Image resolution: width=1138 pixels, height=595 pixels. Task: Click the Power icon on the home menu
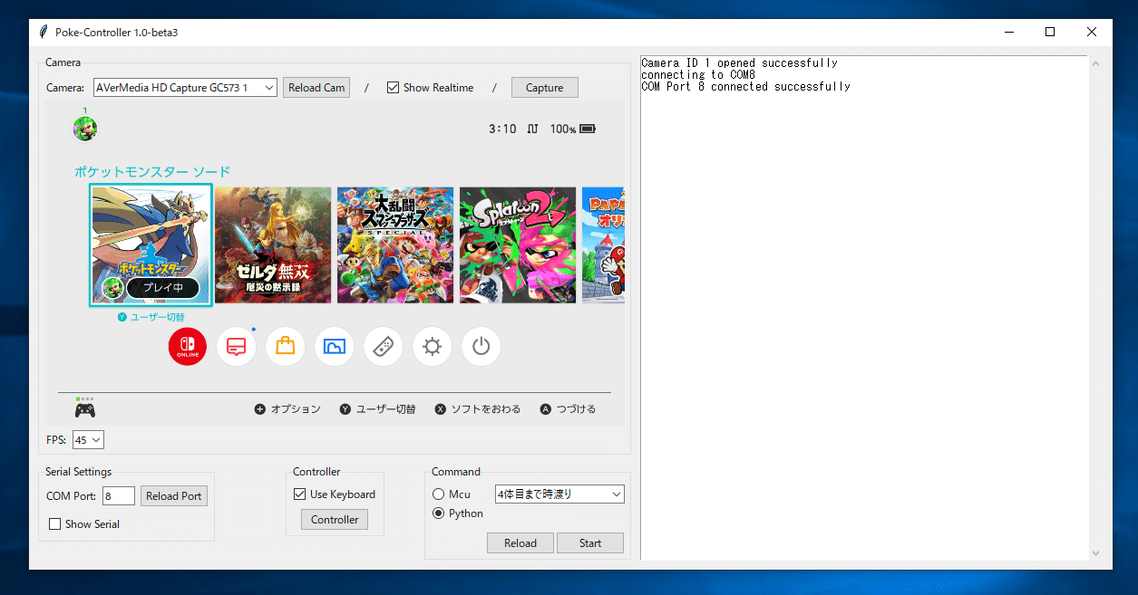(481, 346)
